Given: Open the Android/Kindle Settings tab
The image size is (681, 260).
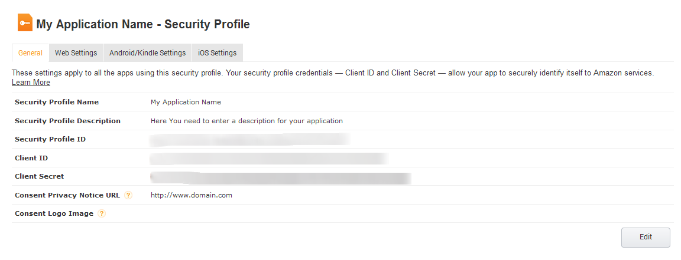Looking at the screenshot, I should pyautogui.click(x=147, y=53).
